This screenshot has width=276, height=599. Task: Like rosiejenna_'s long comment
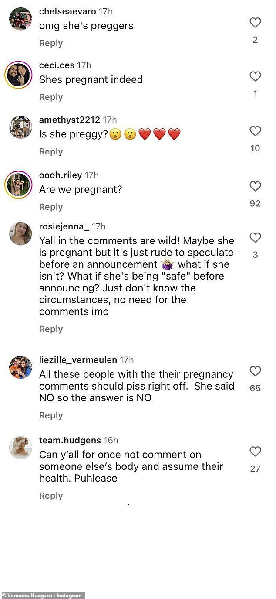tap(255, 238)
